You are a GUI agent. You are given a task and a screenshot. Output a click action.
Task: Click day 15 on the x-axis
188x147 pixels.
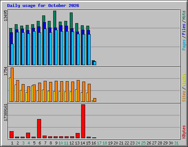pyautogui.click(x=88, y=143)
